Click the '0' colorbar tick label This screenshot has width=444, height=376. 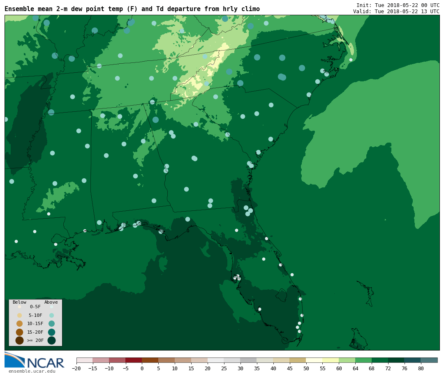point(142,369)
